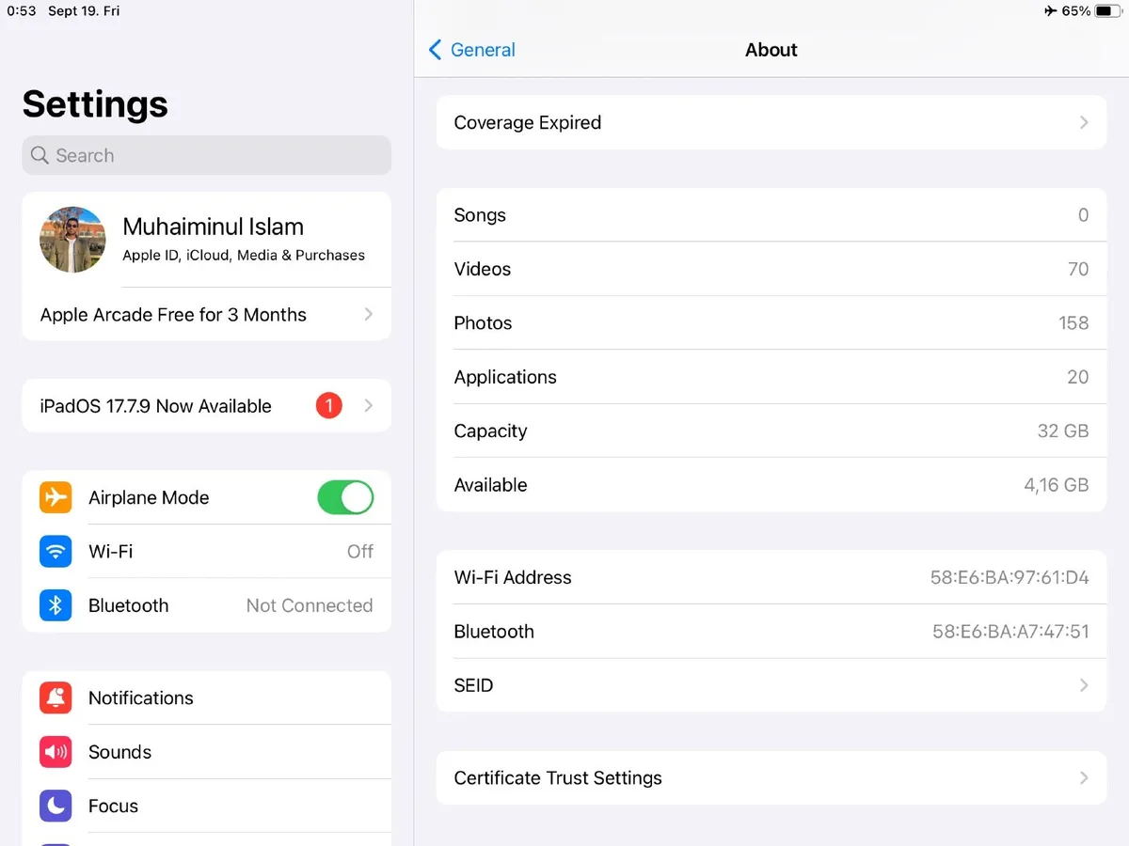Tap the 65% battery percentage

(1076, 11)
